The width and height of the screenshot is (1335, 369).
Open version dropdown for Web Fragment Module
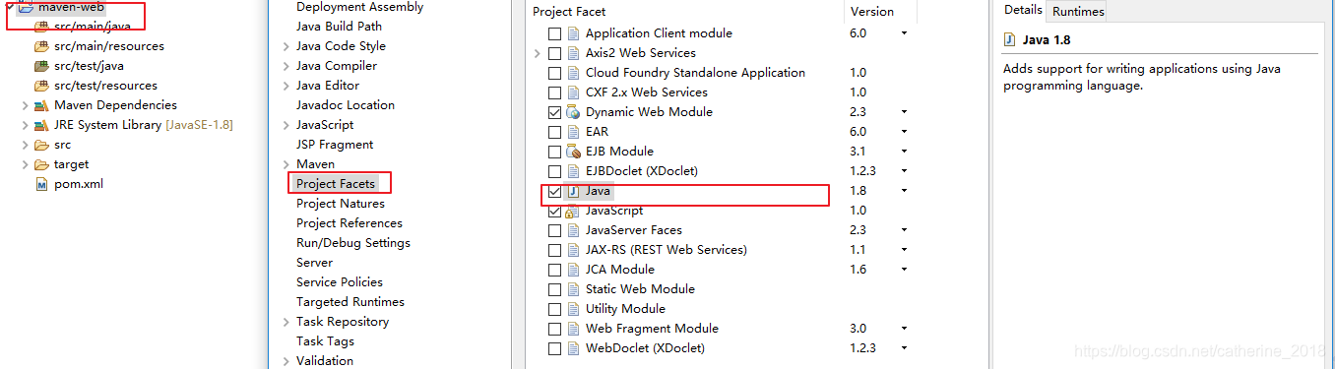coord(904,329)
